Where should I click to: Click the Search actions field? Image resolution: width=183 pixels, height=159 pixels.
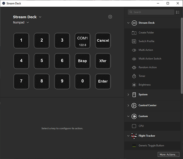tap(151, 12)
